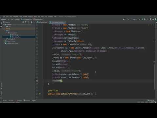Open the TODO tool window button

[x=11, y=100]
